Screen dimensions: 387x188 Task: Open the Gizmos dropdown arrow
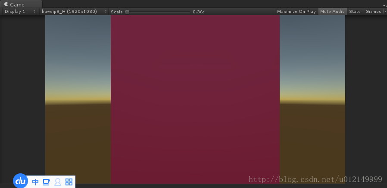coord(385,11)
